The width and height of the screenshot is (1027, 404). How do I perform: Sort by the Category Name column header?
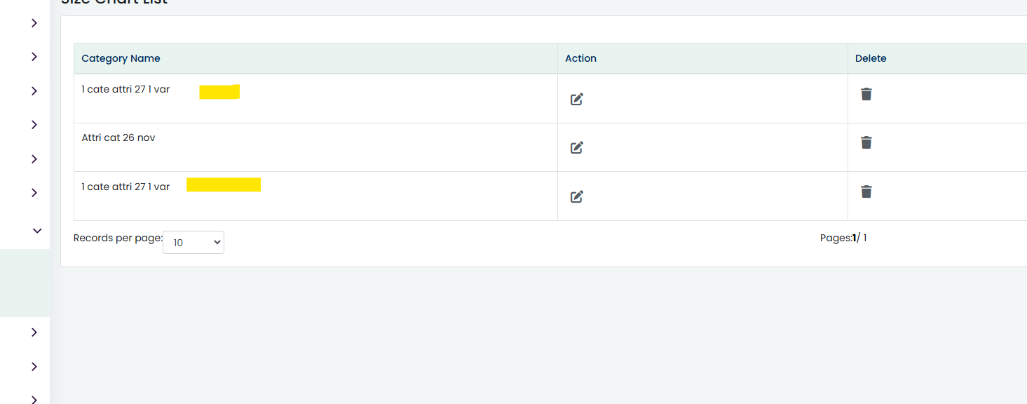tap(121, 58)
